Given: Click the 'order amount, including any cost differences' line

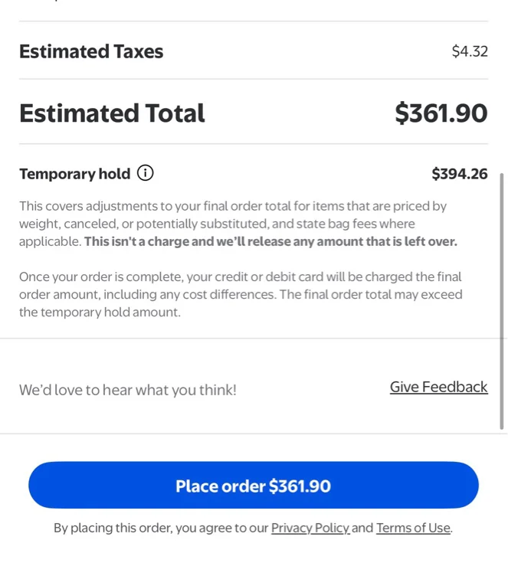Looking at the screenshot, I should (241, 295).
